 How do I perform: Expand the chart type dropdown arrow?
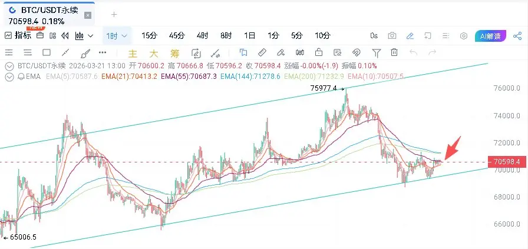tap(90, 36)
